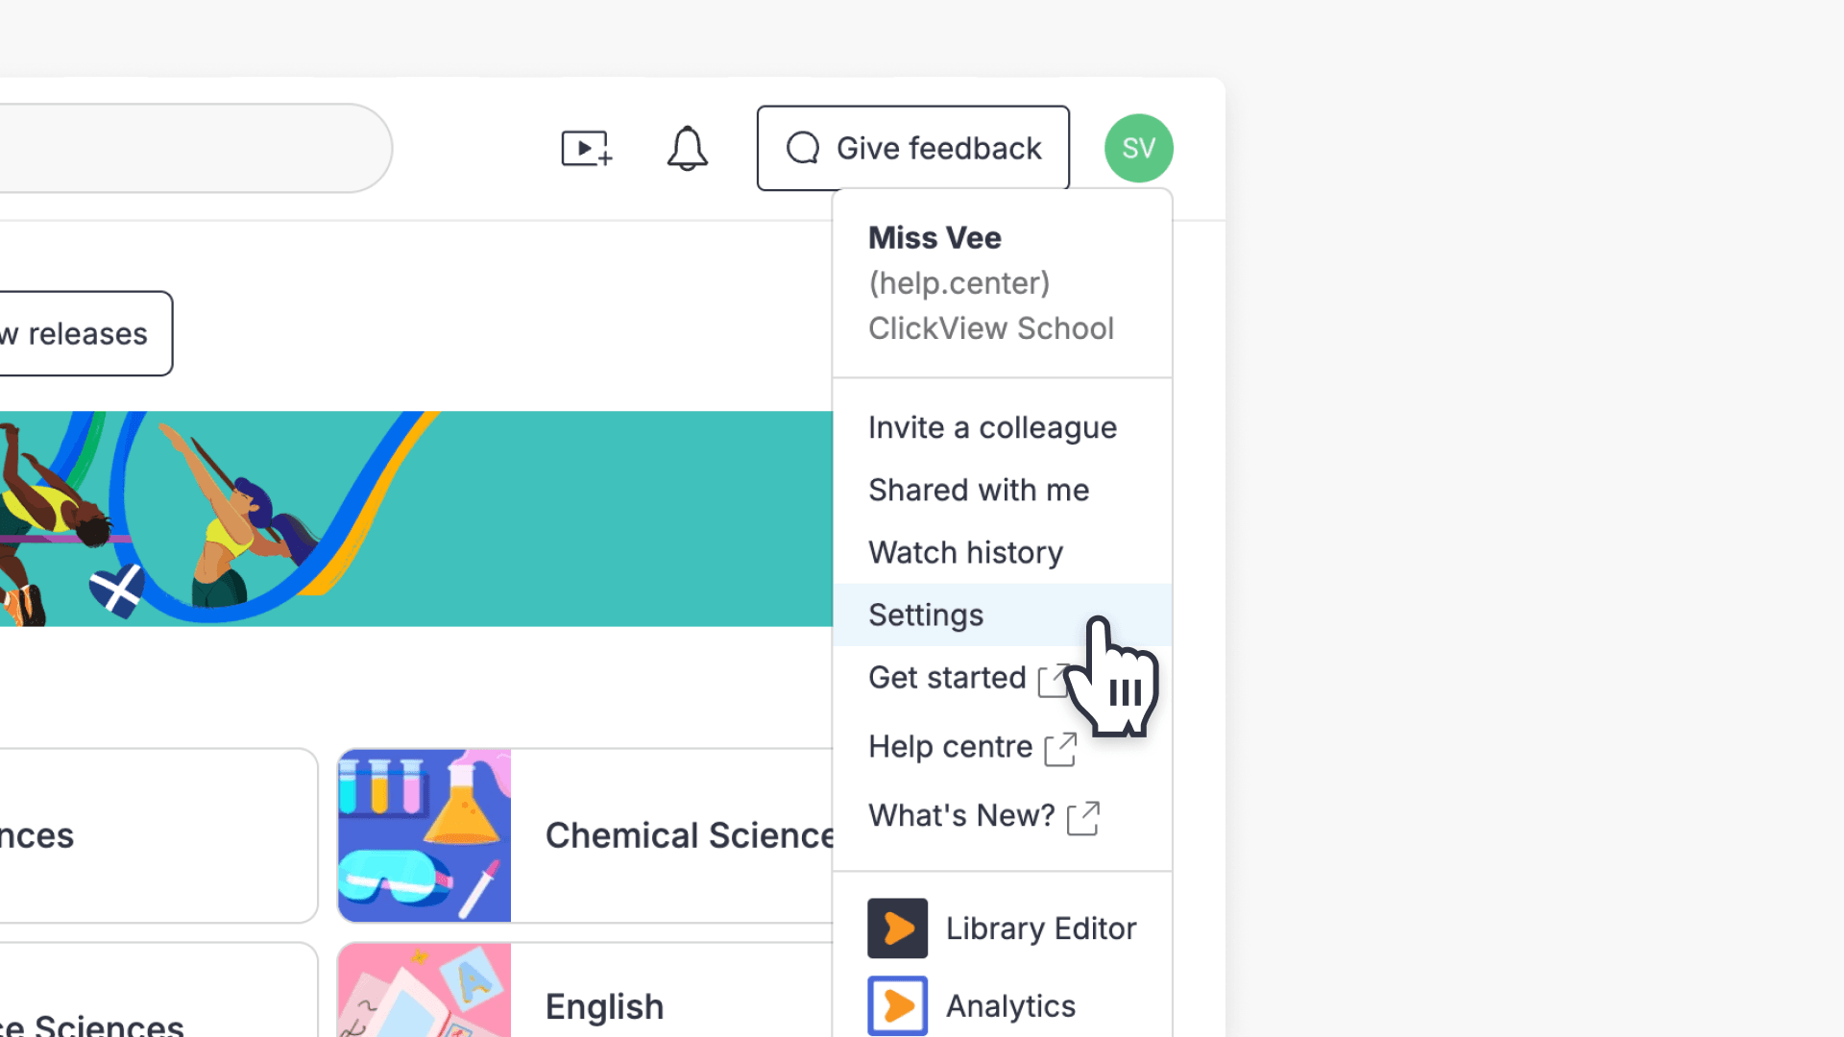Choose Settings from profile menu
The width and height of the screenshot is (1844, 1037).
[1002, 615]
